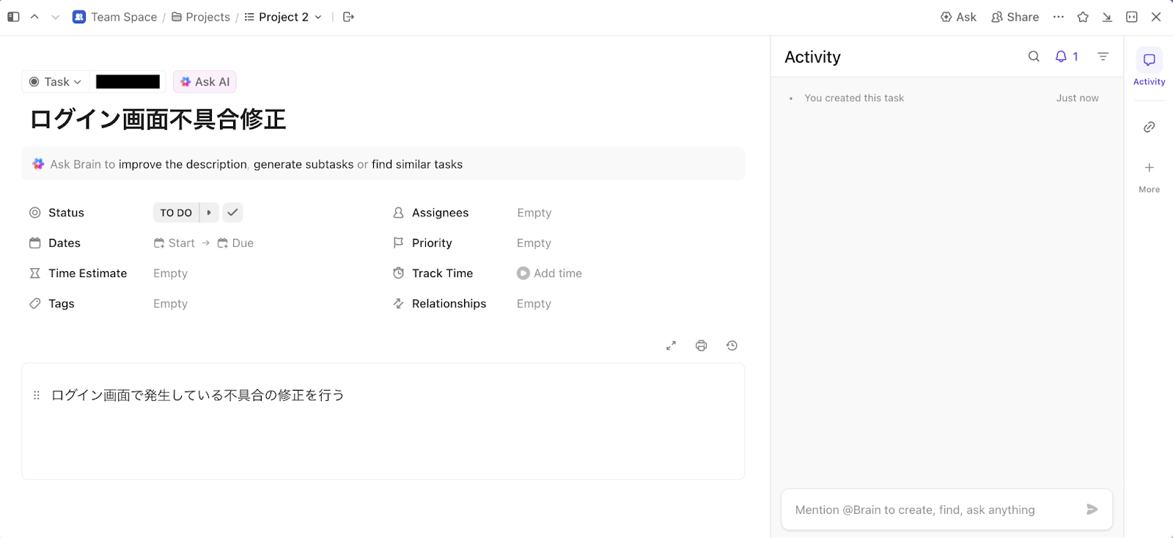Search activity with magnifier icon
This screenshot has height=538, width=1173.
coord(1034,56)
